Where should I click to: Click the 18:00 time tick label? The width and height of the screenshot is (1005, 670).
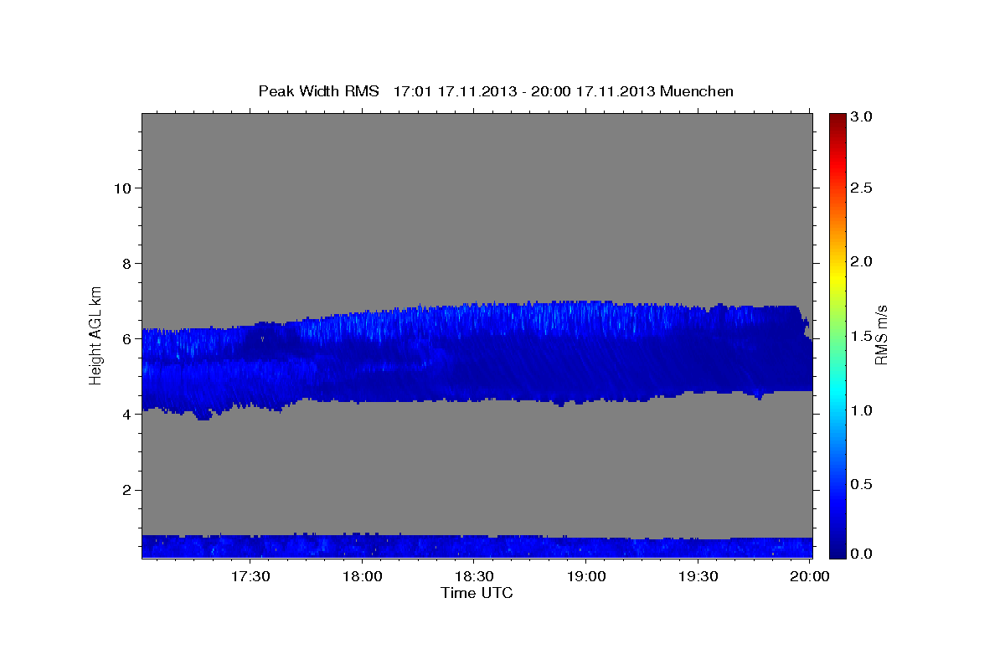click(x=363, y=577)
